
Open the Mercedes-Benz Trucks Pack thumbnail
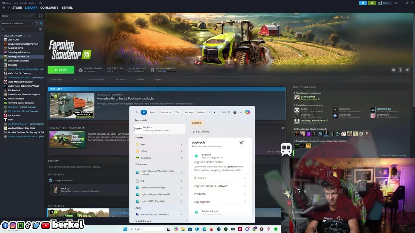pyautogui.click(x=72, y=106)
